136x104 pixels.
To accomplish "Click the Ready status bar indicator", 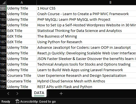I will tap(6, 101).
